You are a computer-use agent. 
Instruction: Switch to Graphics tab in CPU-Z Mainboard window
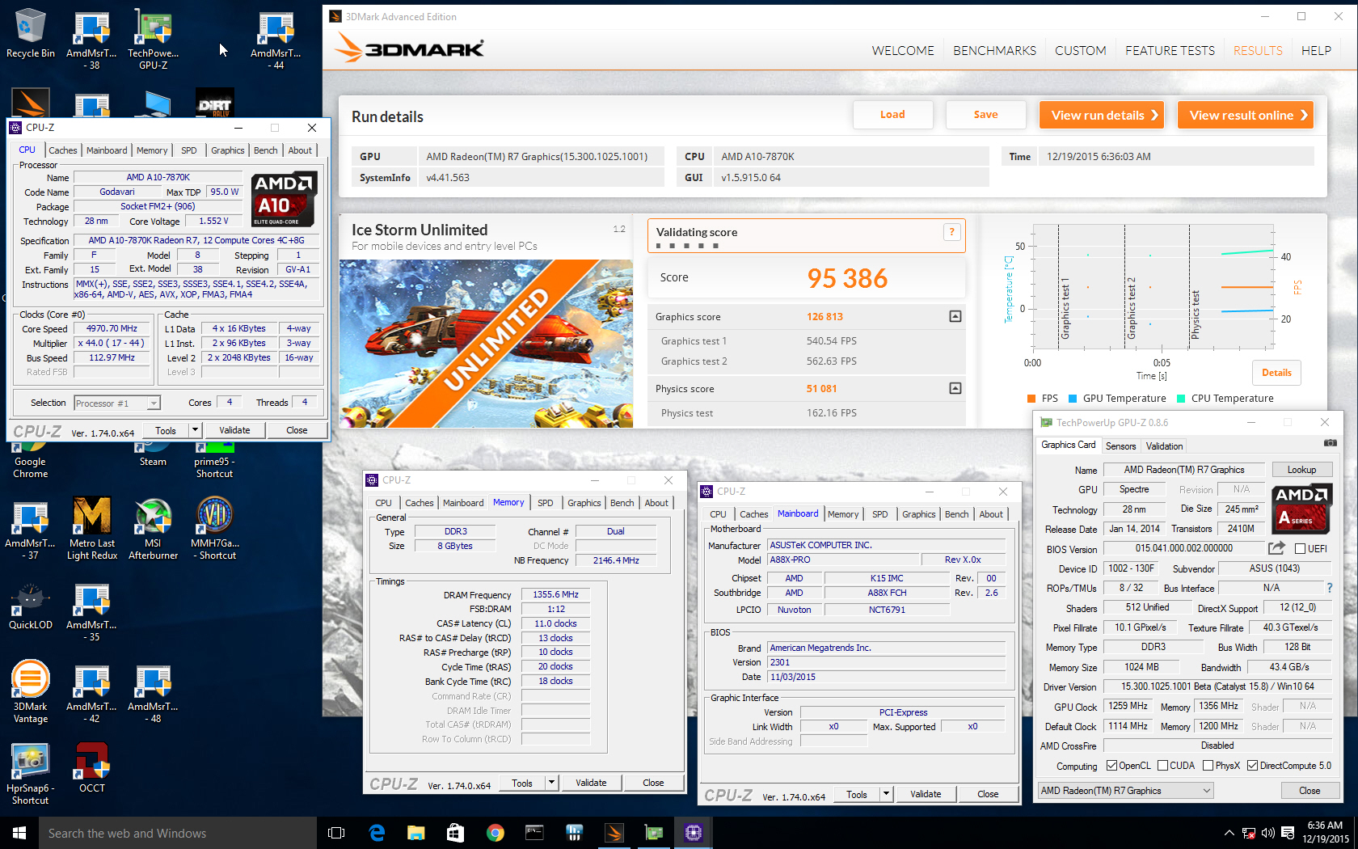click(918, 514)
